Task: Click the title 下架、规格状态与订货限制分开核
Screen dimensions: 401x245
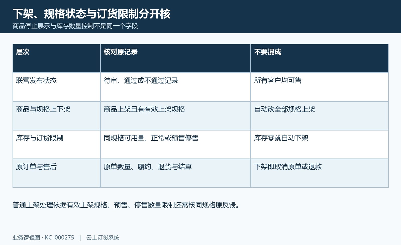Action: pos(91,14)
